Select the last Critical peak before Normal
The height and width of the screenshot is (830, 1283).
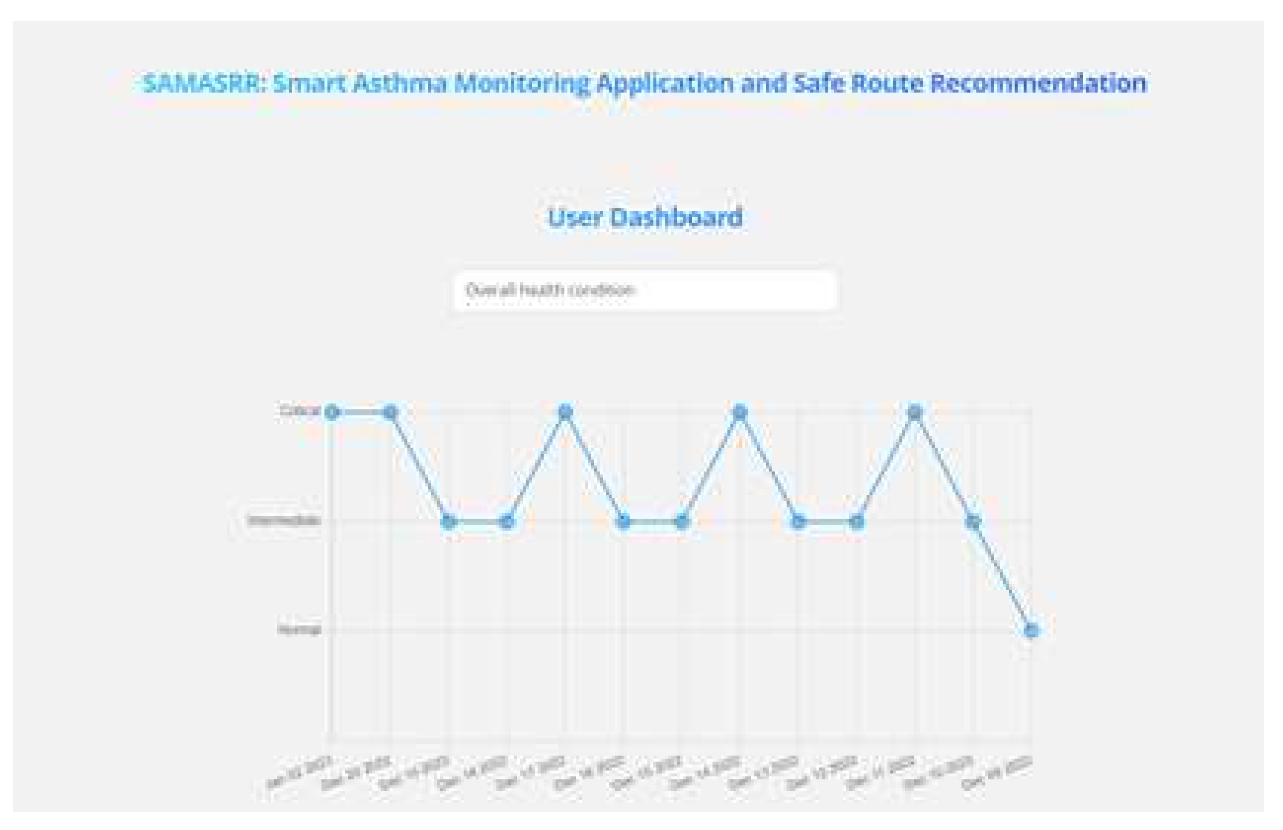[x=915, y=412]
